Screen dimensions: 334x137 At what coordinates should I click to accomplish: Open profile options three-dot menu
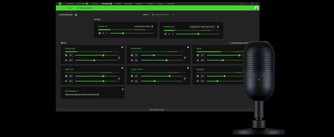(x=173, y=15)
